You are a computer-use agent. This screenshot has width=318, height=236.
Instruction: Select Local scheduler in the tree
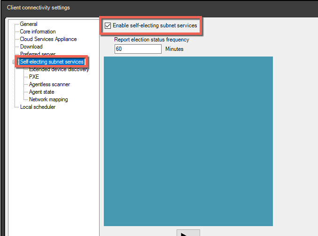click(38, 107)
